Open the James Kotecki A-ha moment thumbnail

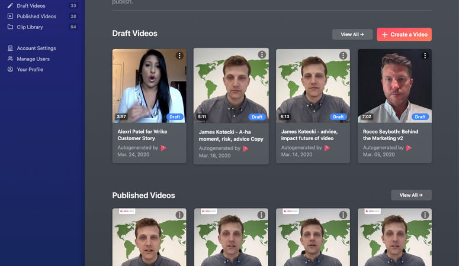231,86
